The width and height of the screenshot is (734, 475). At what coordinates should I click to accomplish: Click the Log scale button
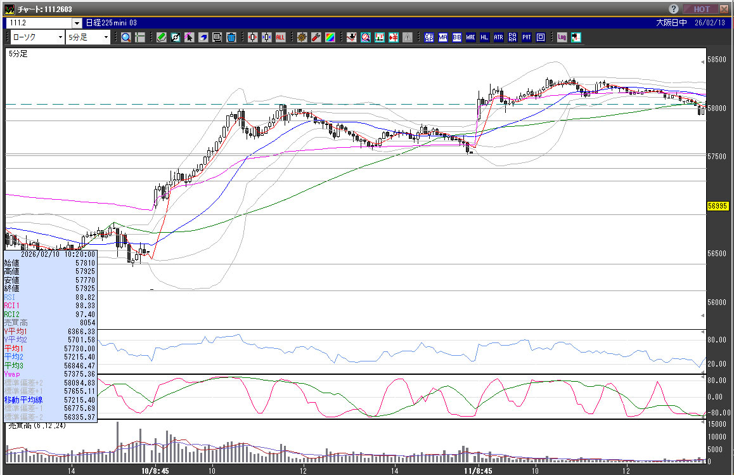(x=562, y=37)
